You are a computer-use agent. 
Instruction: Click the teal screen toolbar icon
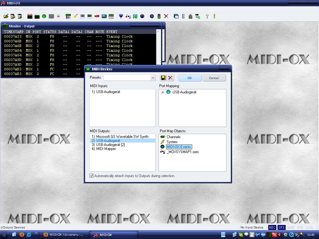(104, 16)
